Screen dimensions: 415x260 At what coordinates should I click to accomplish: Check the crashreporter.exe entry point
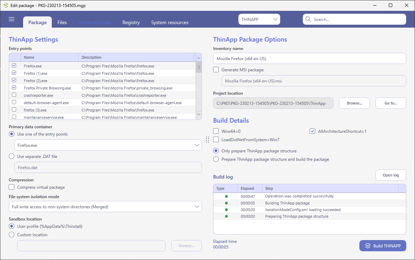pyautogui.click(x=14, y=95)
